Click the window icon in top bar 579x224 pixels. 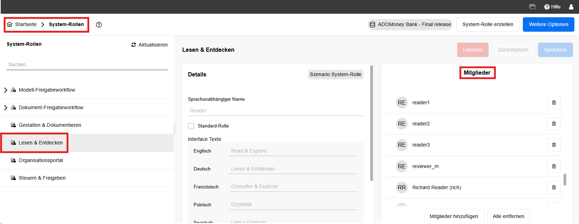532,7
